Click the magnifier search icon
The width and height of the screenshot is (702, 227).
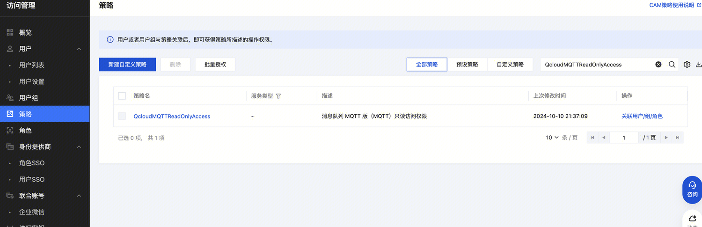coord(672,65)
